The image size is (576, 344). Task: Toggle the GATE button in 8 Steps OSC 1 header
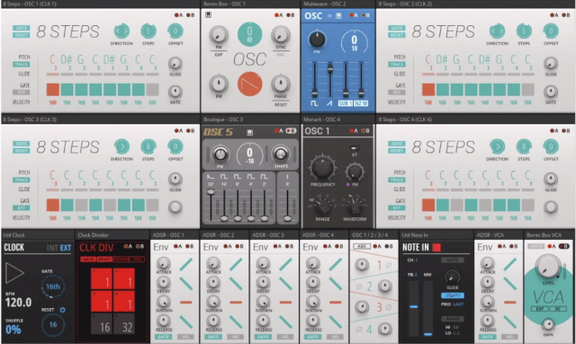click(x=22, y=28)
